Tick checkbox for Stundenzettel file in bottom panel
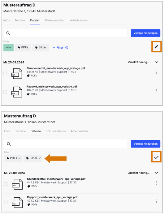This screenshot has height=215, width=165. 6,184
